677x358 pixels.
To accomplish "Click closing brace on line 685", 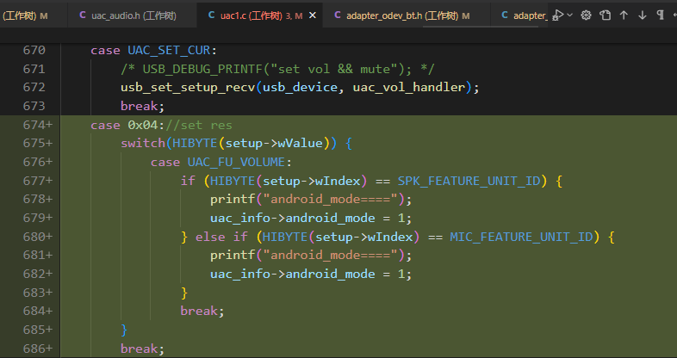I will pyautogui.click(x=124, y=330).
